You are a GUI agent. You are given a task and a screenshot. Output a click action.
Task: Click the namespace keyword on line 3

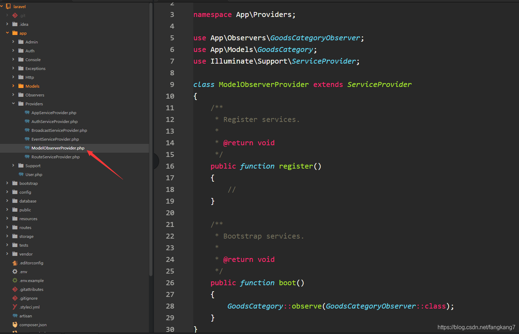[212, 14]
